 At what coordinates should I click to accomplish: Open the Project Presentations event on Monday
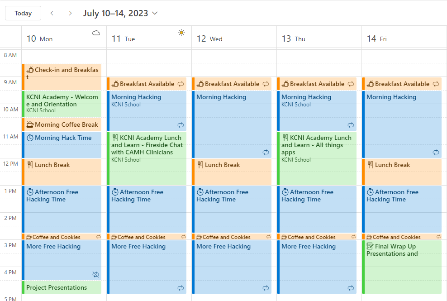[57, 287]
